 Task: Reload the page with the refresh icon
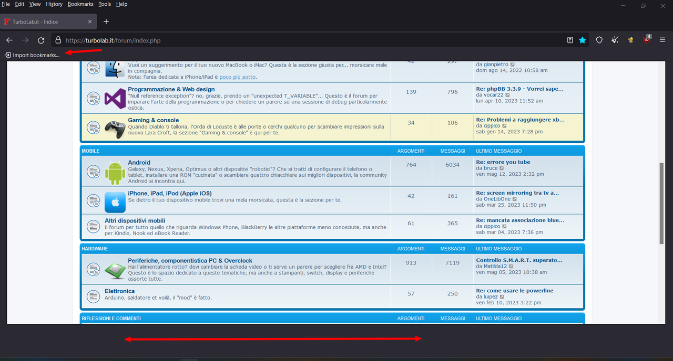[x=41, y=40]
